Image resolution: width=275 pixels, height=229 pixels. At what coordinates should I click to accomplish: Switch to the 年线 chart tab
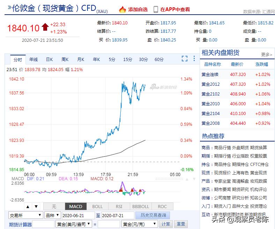click(34, 60)
